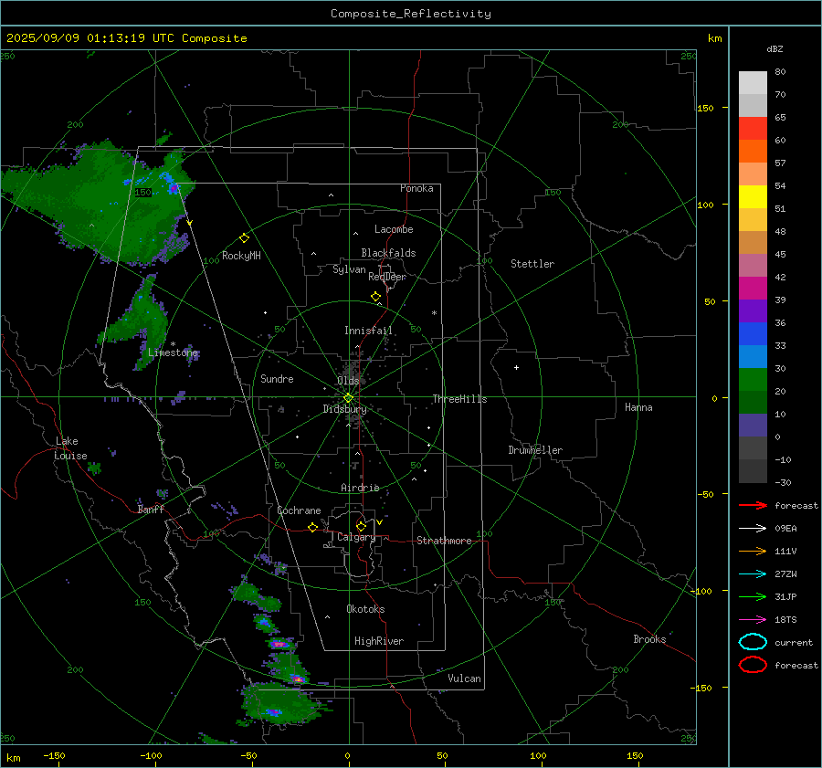Click the red forecast ellipse legend icon
The height and width of the screenshot is (768, 822).
coord(753,665)
